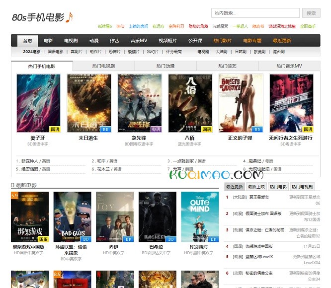Image resolution: width=331 pixels, height=288 pixels.
Task: Select the 科幻片 sub-navigation link
Action: (153, 52)
